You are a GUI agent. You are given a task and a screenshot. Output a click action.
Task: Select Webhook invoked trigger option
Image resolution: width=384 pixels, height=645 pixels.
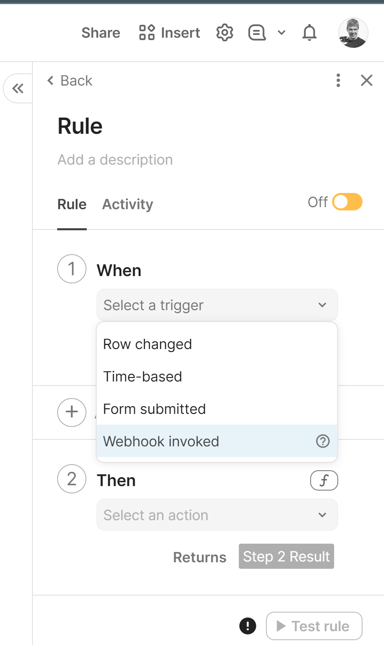(x=161, y=441)
